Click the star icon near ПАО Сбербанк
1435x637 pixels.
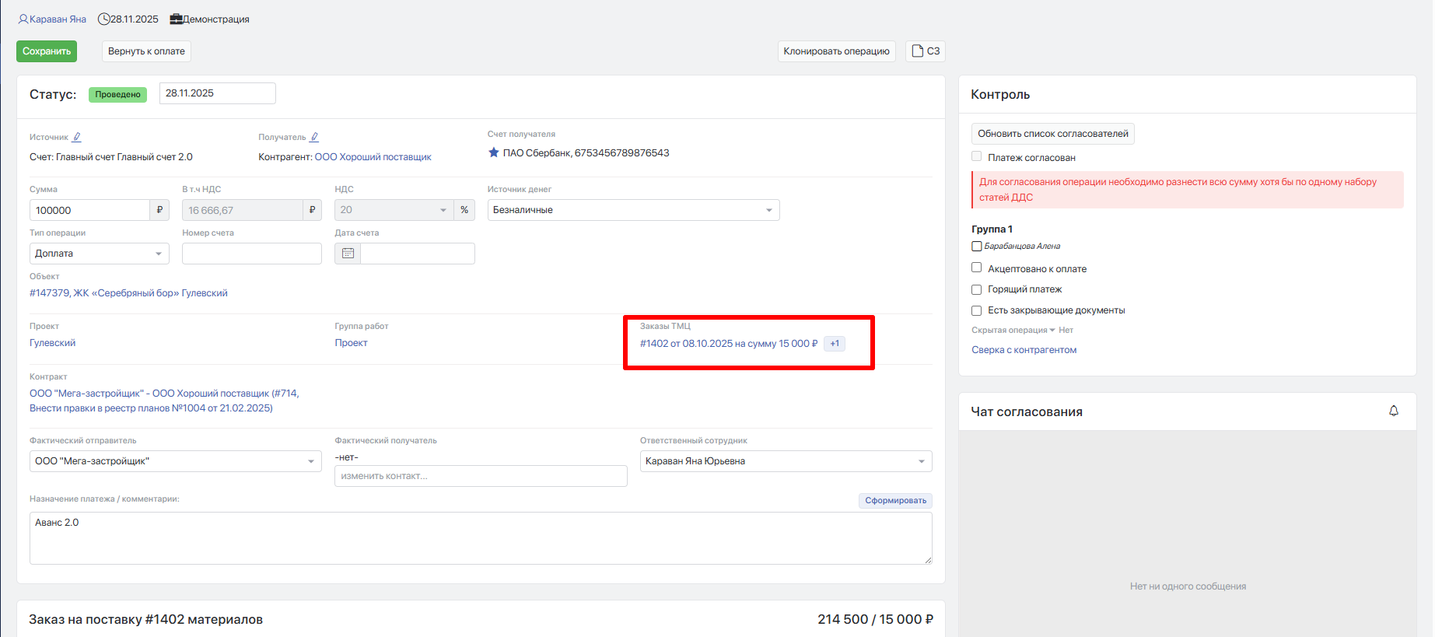pyautogui.click(x=493, y=152)
